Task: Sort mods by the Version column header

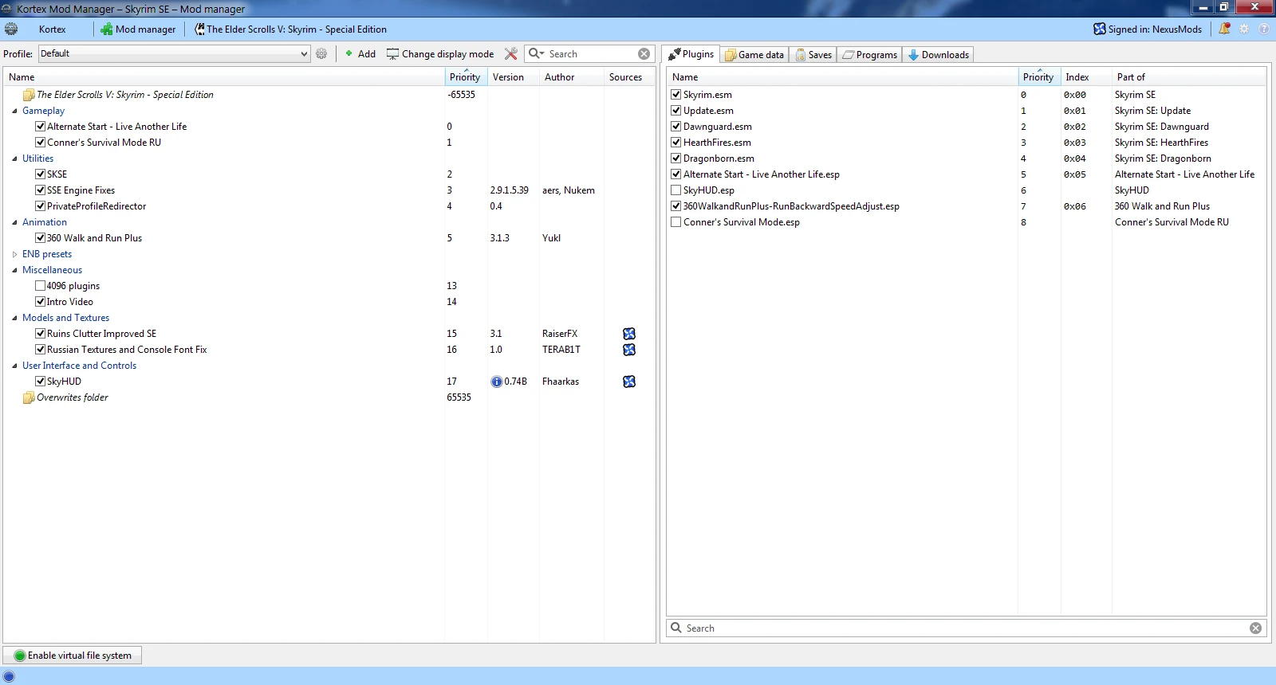Action: [508, 77]
